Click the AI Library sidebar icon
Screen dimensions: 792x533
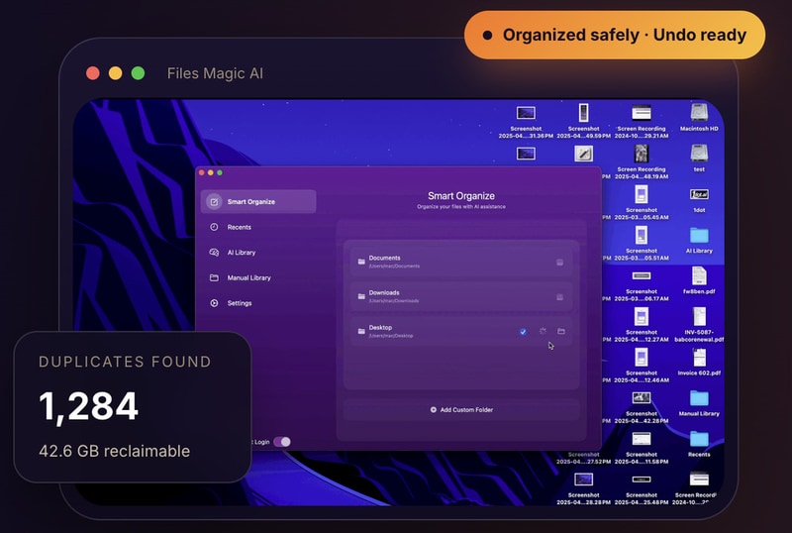(214, 253)
